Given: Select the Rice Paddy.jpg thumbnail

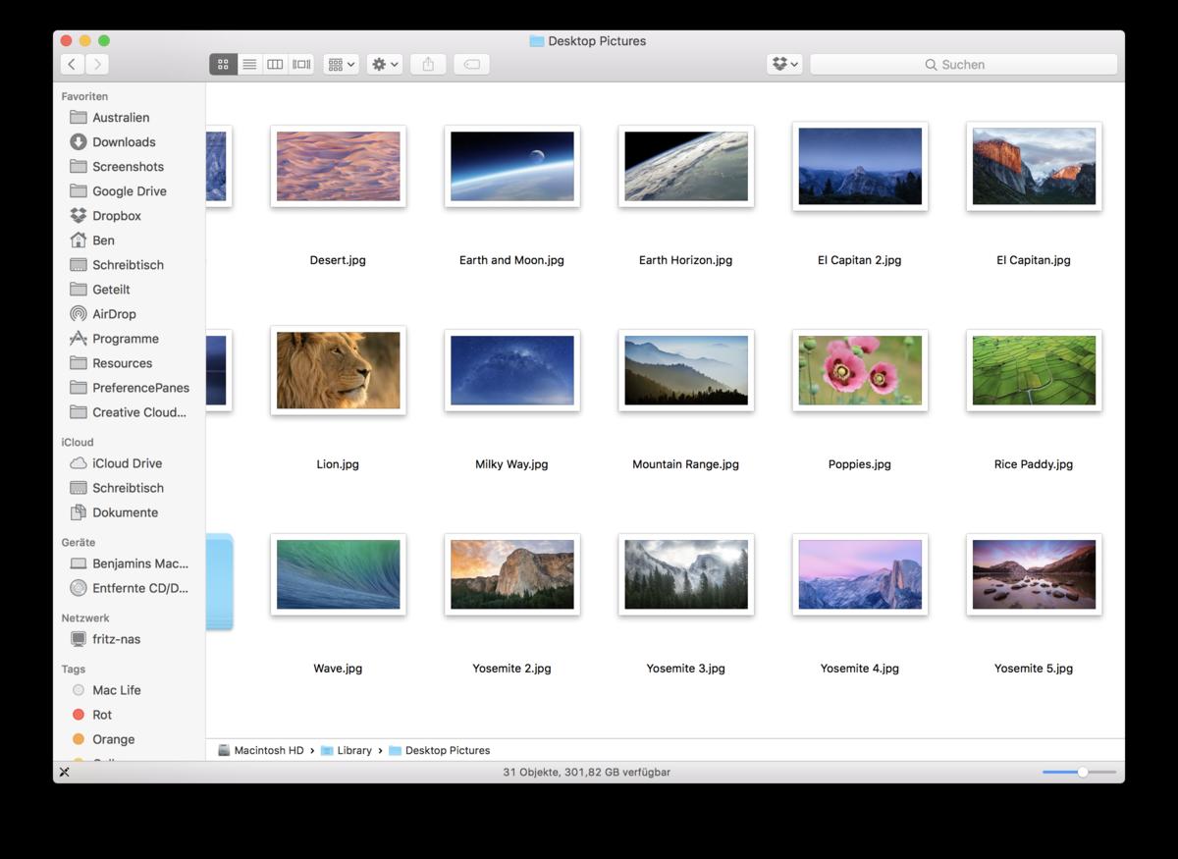Looking at the screenshot, I should click(1034, 370).
